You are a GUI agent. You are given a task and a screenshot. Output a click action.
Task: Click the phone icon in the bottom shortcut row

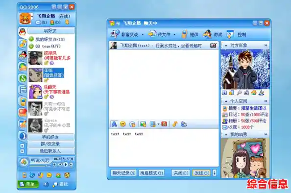click(x=24, y=175)
